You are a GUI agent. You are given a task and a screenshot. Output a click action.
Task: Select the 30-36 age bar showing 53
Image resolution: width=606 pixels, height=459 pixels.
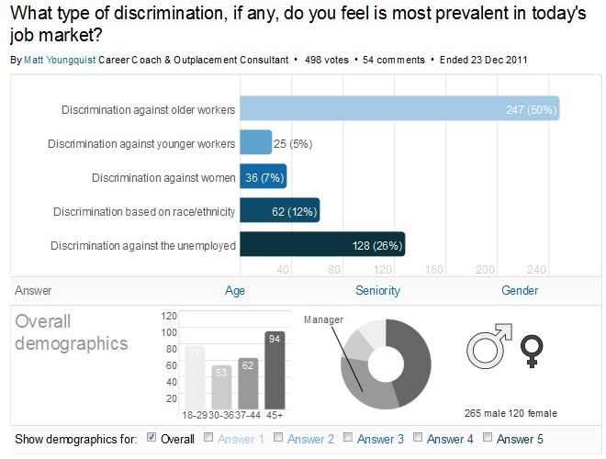(221, 387)
